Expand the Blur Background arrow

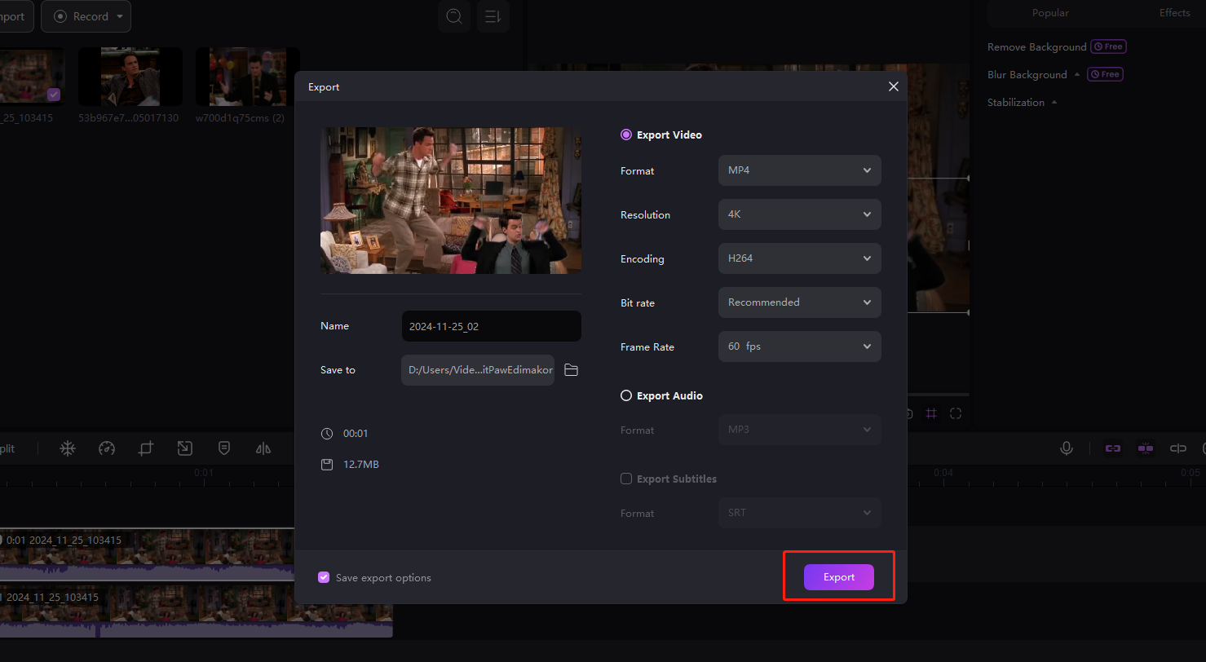pyautogui.click(x=1077, y=74)
